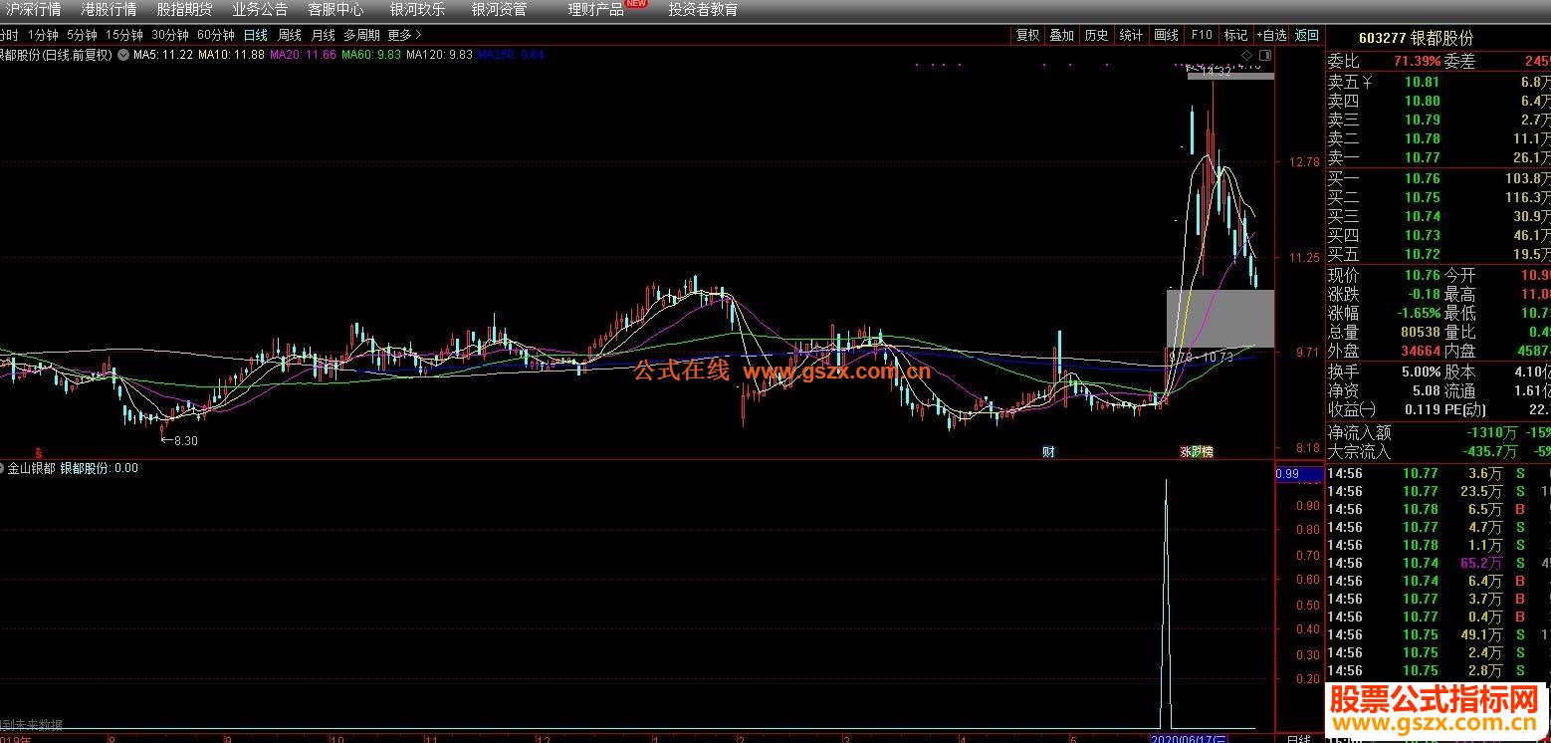Click the MA10: 11.88 indicator label

click(231, 55)
